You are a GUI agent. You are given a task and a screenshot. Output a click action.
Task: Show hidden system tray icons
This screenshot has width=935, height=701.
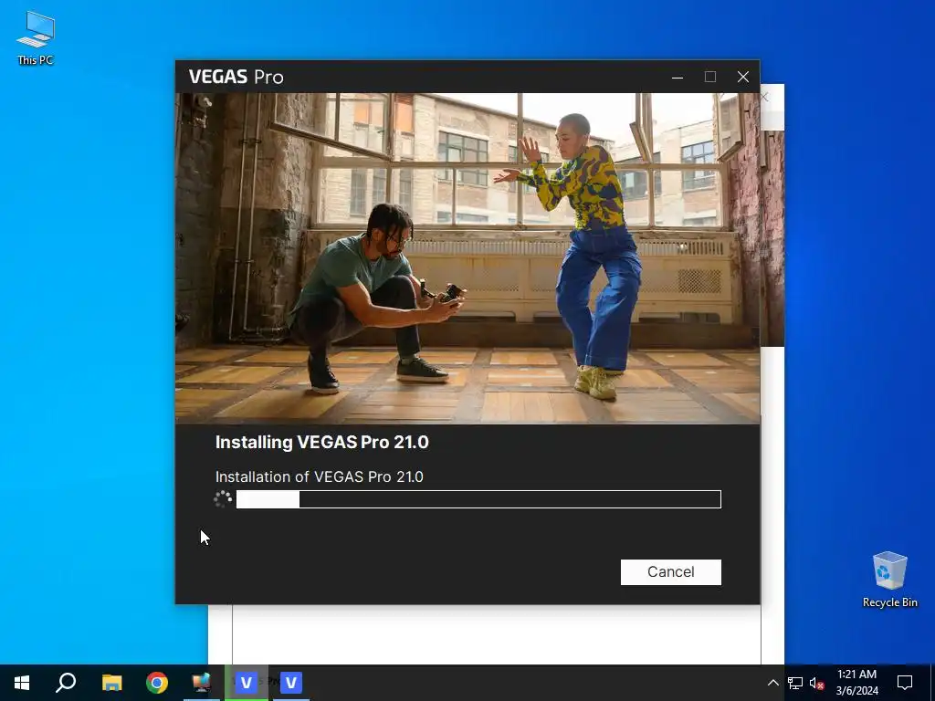pos(772,683)
